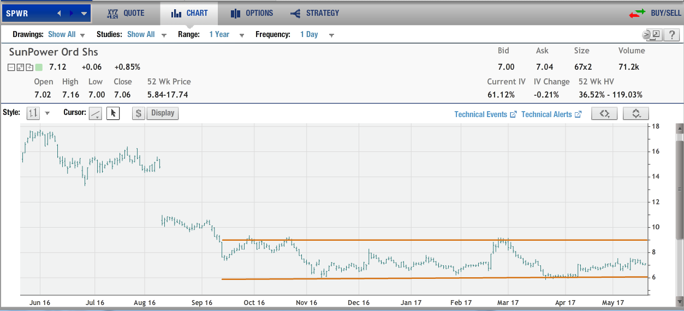Click the Display button

(x=163, y=113)
